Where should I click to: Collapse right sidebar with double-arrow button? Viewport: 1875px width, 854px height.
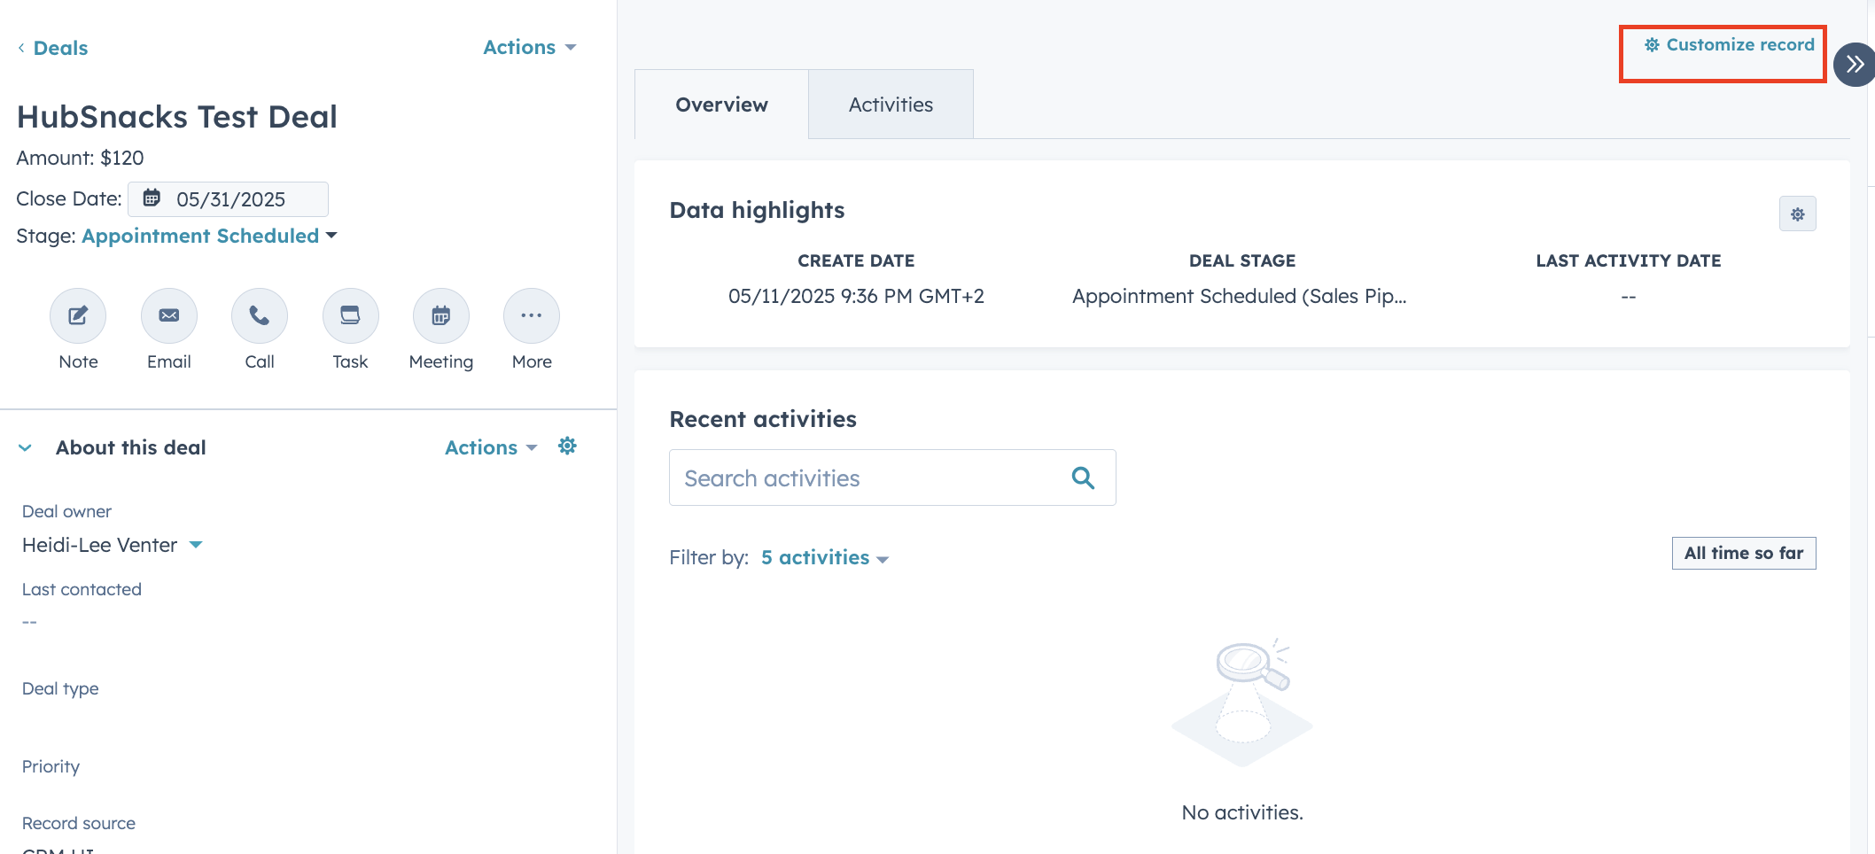click(x=1854, y=64)
